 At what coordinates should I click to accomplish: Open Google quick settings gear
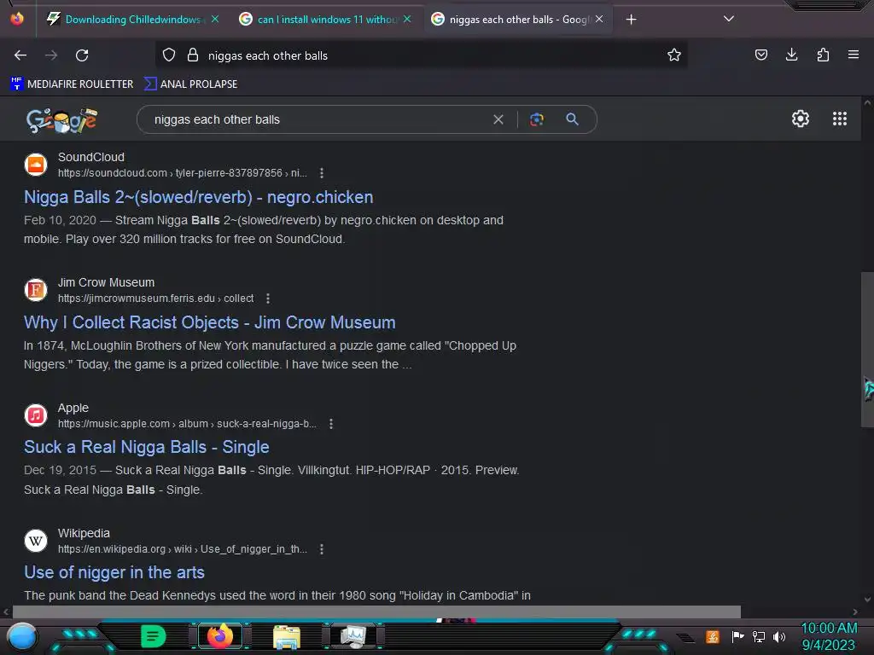801,119
